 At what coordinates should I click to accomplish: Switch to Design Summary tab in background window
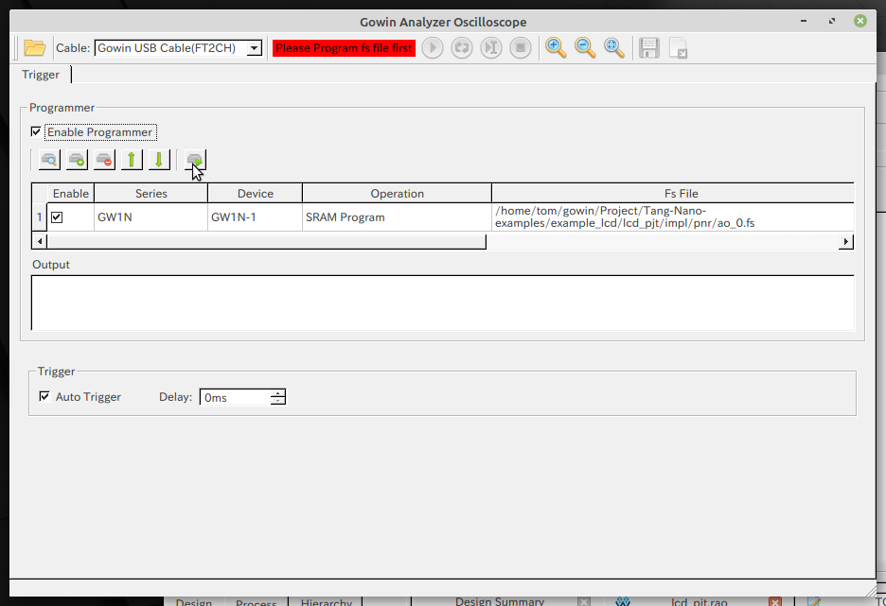500,601
